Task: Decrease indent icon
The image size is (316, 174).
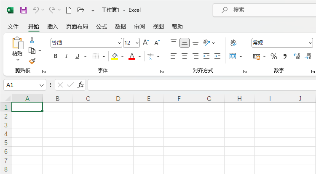Action: point(206,56)
